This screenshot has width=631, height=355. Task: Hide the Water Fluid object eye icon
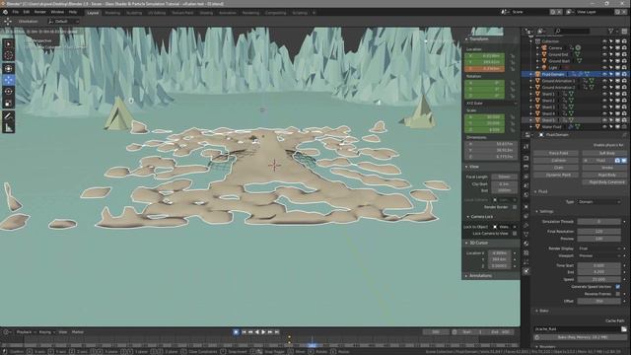(x=604, y=127)
